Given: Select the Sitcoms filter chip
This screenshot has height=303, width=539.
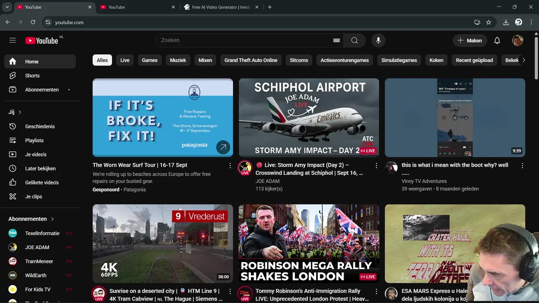Looking at the screenshot, I should click(299, 60).
